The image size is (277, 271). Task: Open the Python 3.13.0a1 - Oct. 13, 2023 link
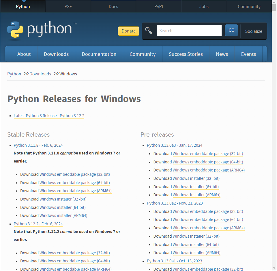tap(174, 261)
